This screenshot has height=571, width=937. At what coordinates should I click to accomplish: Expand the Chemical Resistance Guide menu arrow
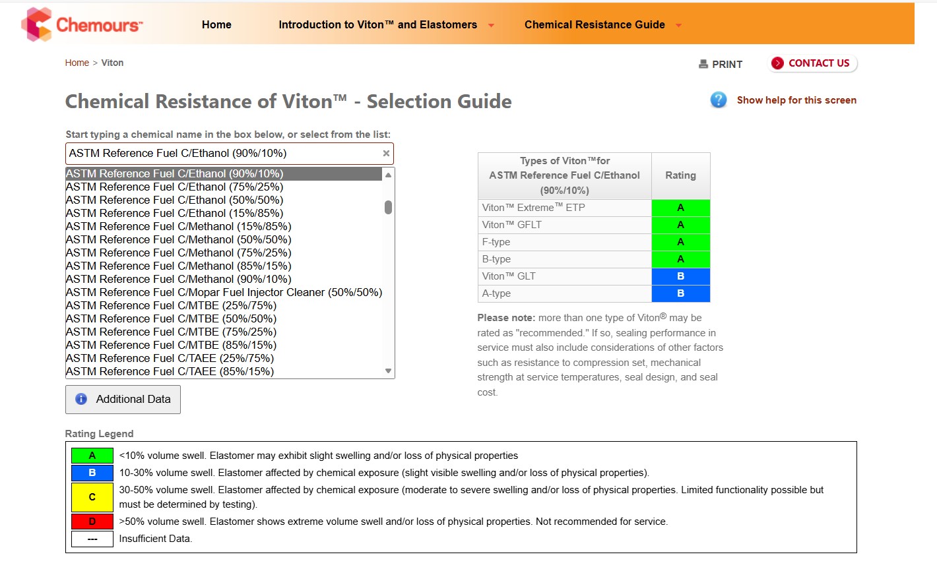point(678,26)
